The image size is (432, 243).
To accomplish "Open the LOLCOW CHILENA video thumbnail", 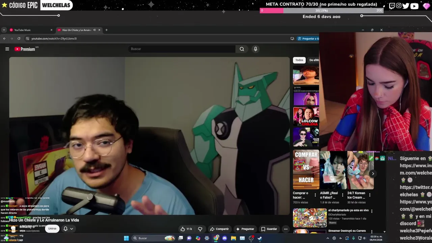I will pos(306,116).
